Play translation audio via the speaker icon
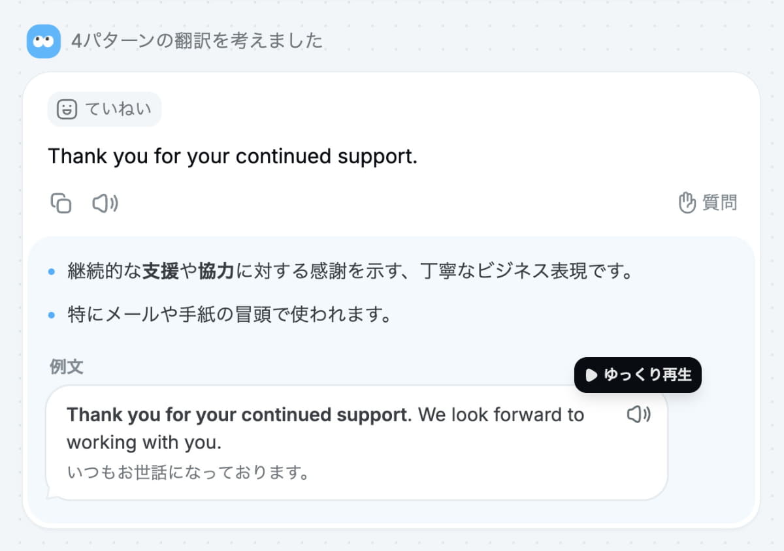The image size is (784, 551). [x=105, y=203]
